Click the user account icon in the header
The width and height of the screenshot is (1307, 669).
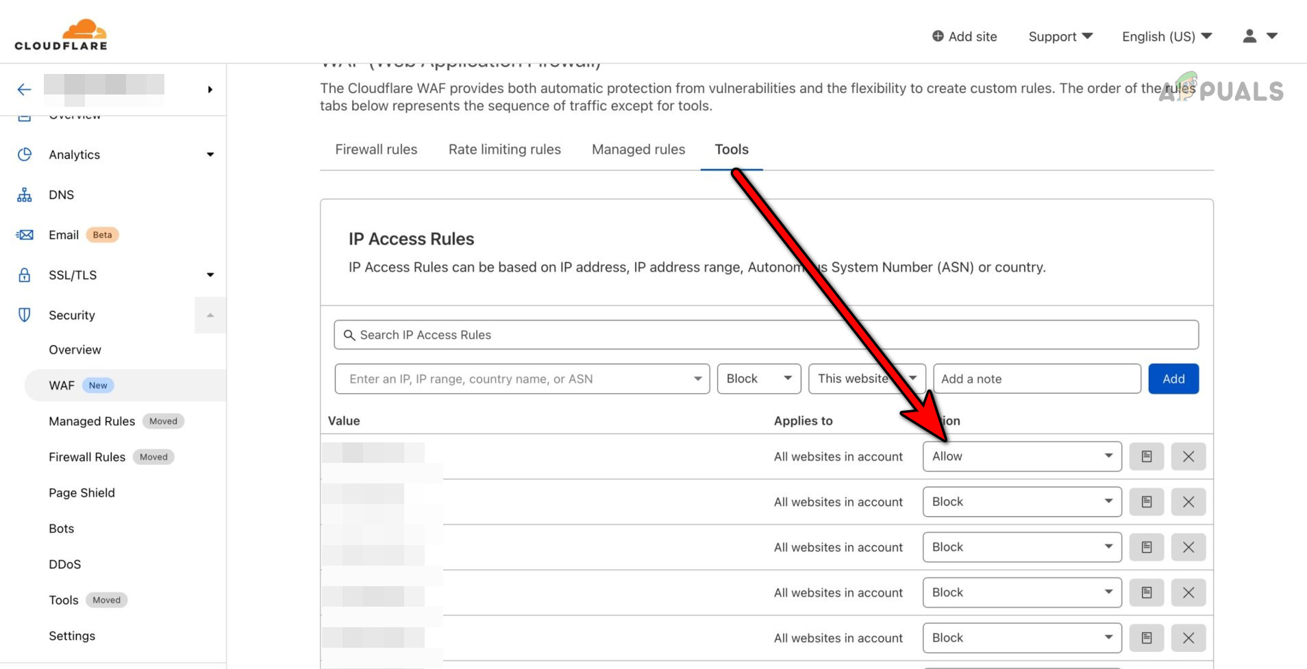pos(1248,36)
